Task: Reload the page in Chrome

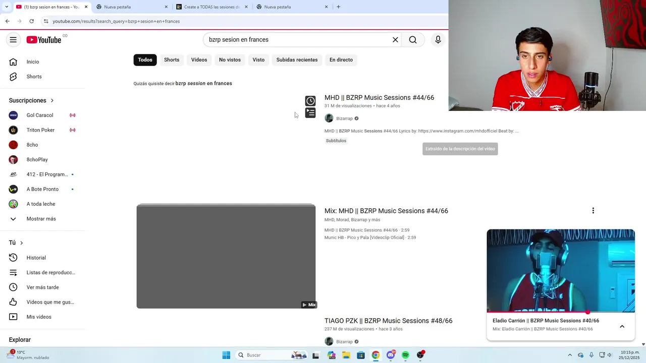Action: (x=31, y=21)
